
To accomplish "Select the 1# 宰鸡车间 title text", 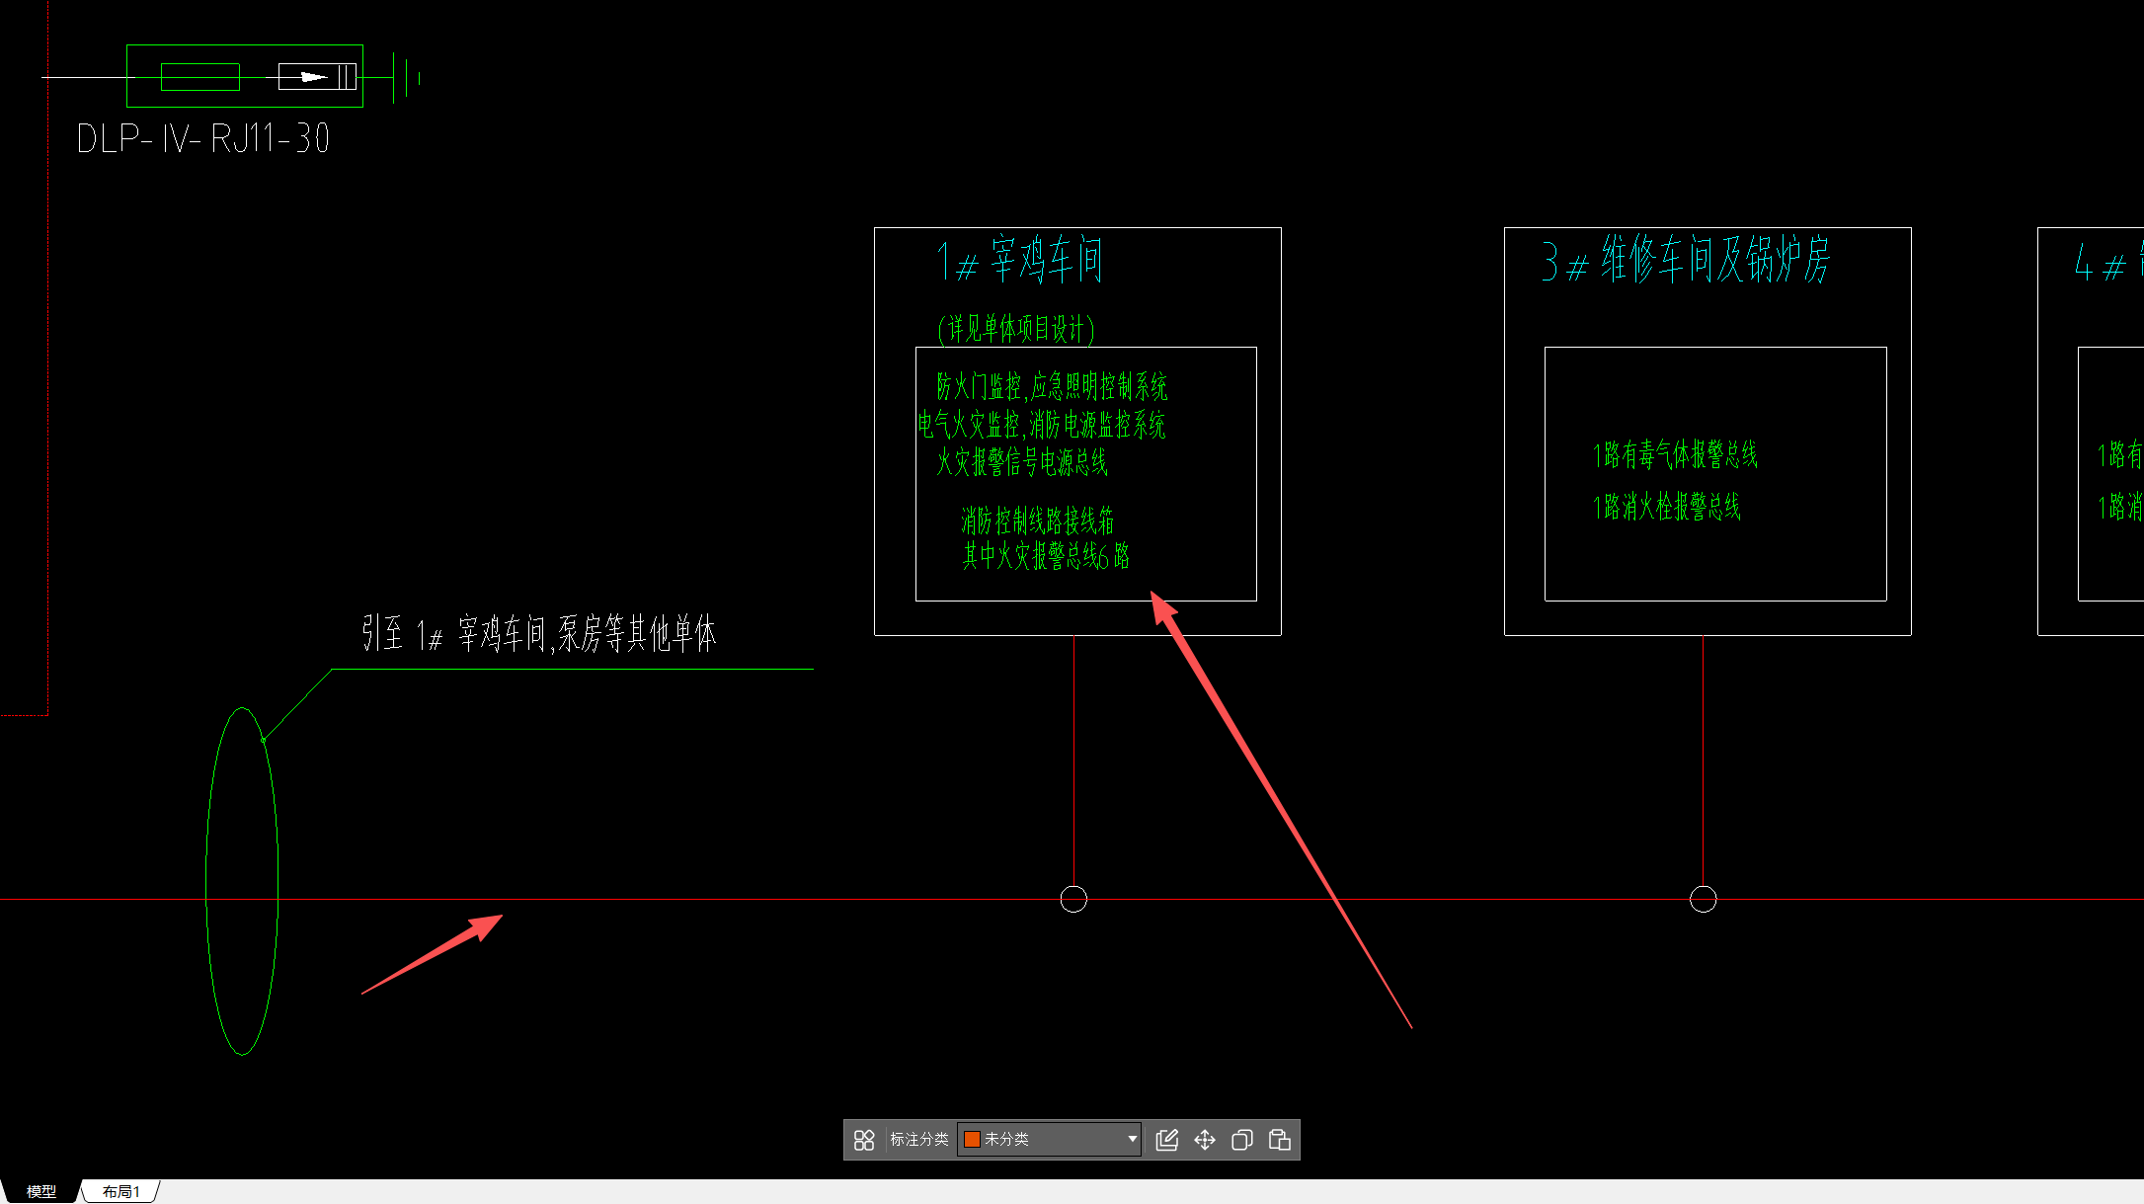I will (1019, 261).
